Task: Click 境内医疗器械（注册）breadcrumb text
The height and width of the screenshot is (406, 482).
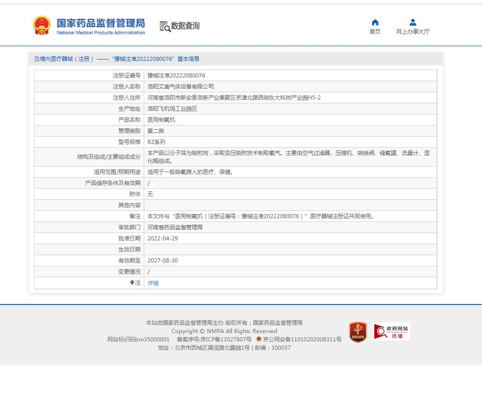Action: click(66, 59)
